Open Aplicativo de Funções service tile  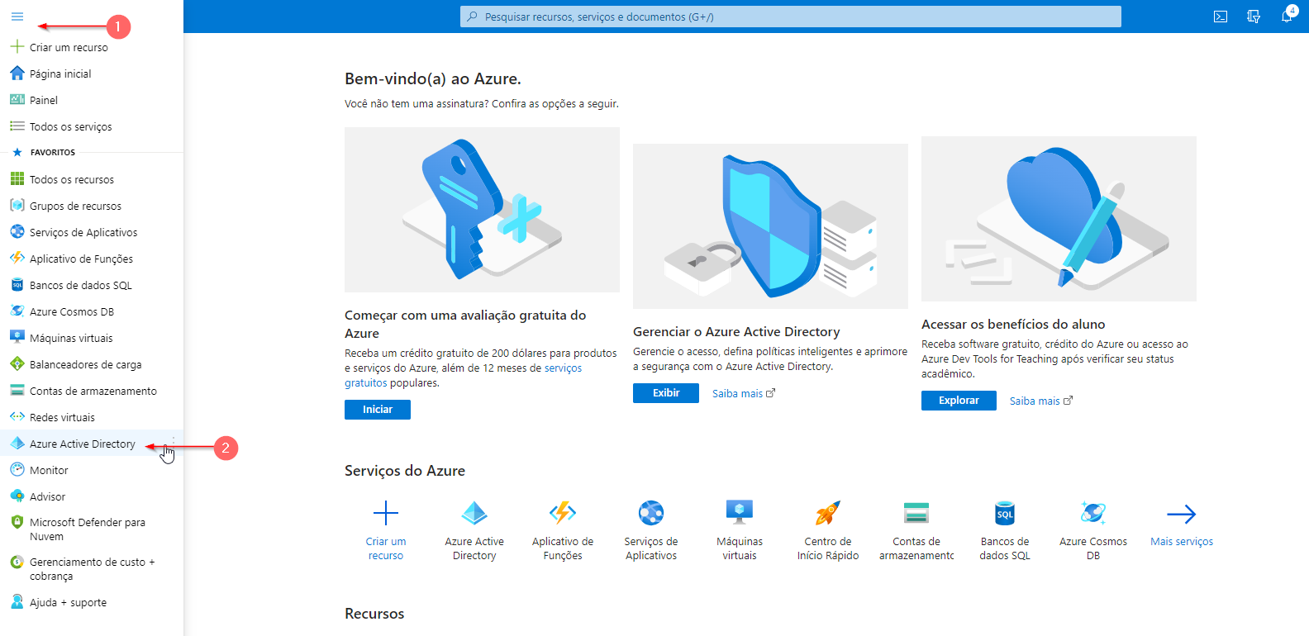click(x=563, y=529)
